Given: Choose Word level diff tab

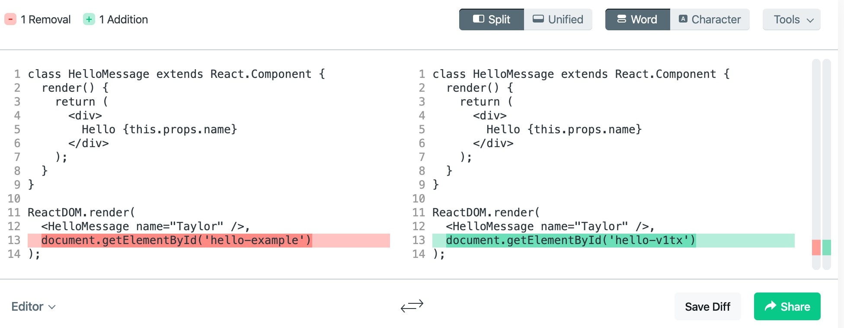Looking at the screenshot, I should click(637, 19).
